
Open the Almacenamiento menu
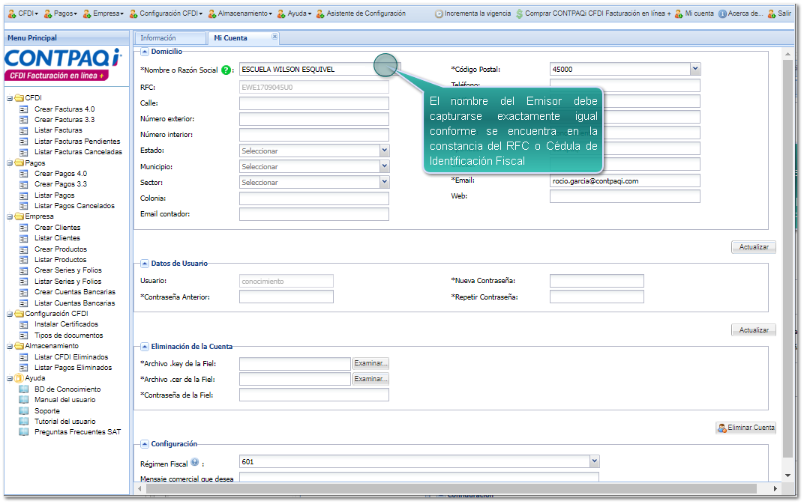tap(240, 13)
